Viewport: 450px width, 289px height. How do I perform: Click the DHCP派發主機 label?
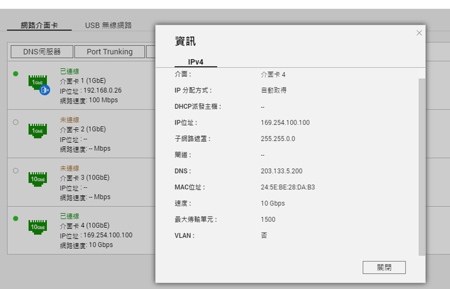198,107
